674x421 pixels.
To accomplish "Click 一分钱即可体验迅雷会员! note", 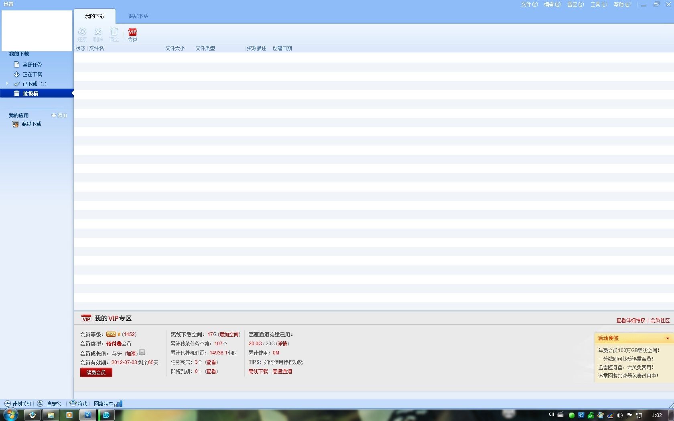I will (x=626, y=359).
